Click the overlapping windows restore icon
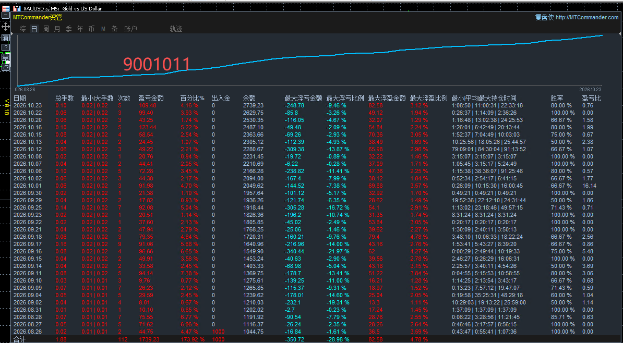 (x=6, y=67)
